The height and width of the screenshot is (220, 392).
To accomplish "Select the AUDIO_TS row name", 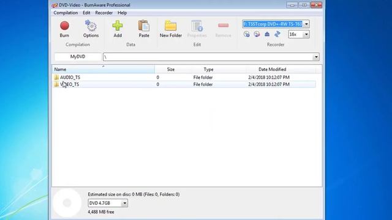I will click(x=70, y=78).
